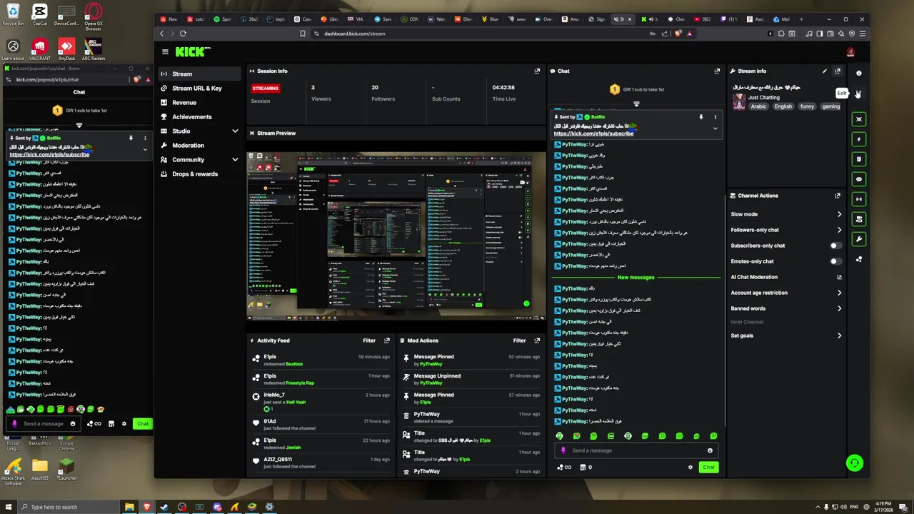The width and height of the screenshot is (914, 514).
Task: Pop out the Channel Actions panel
Action: 838,196
